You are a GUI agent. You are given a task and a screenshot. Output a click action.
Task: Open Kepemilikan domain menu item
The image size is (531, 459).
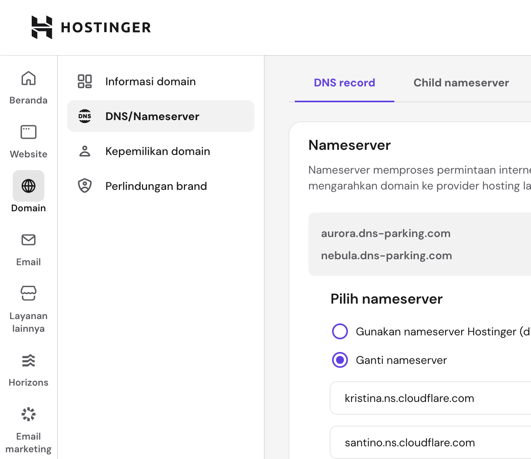click(x=161, y=151)
